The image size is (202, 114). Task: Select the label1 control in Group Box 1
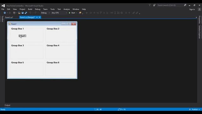point(22,36)
